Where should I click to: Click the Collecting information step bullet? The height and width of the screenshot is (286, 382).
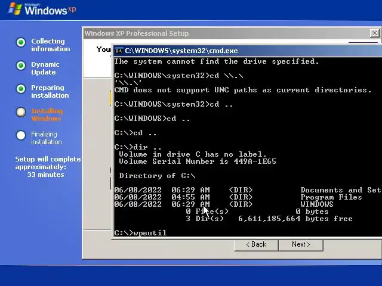[x=21, y=42]
